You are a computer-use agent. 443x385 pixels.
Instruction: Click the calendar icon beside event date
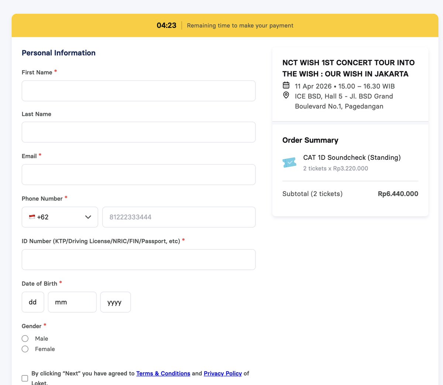[286, 85]
